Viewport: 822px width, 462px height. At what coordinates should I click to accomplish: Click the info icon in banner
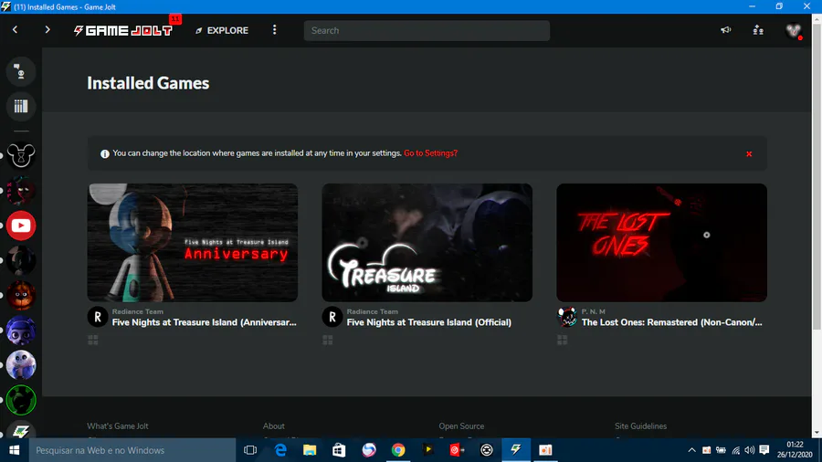[x=105, y=153]
